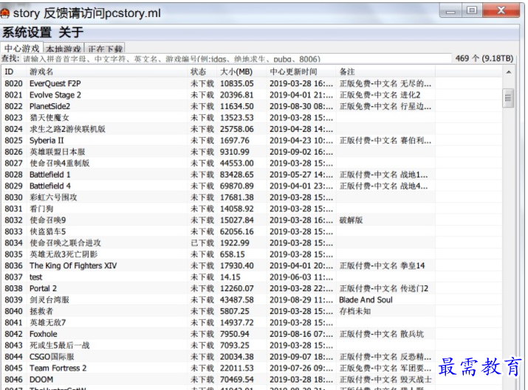
Task: Switch to the 中心游戏 tab
Action: [22, 49]
